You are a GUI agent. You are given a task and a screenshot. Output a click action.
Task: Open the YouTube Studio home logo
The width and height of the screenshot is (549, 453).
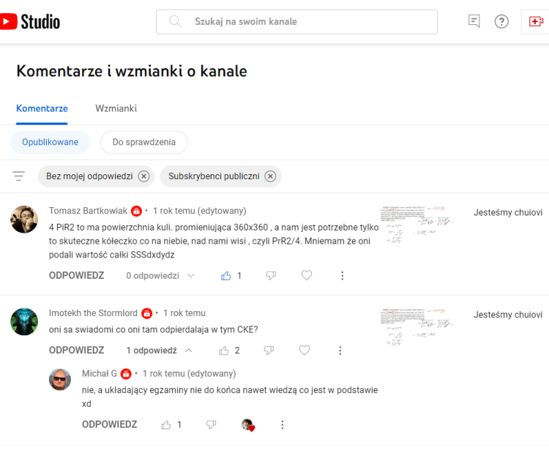click(x=31, y=22)
